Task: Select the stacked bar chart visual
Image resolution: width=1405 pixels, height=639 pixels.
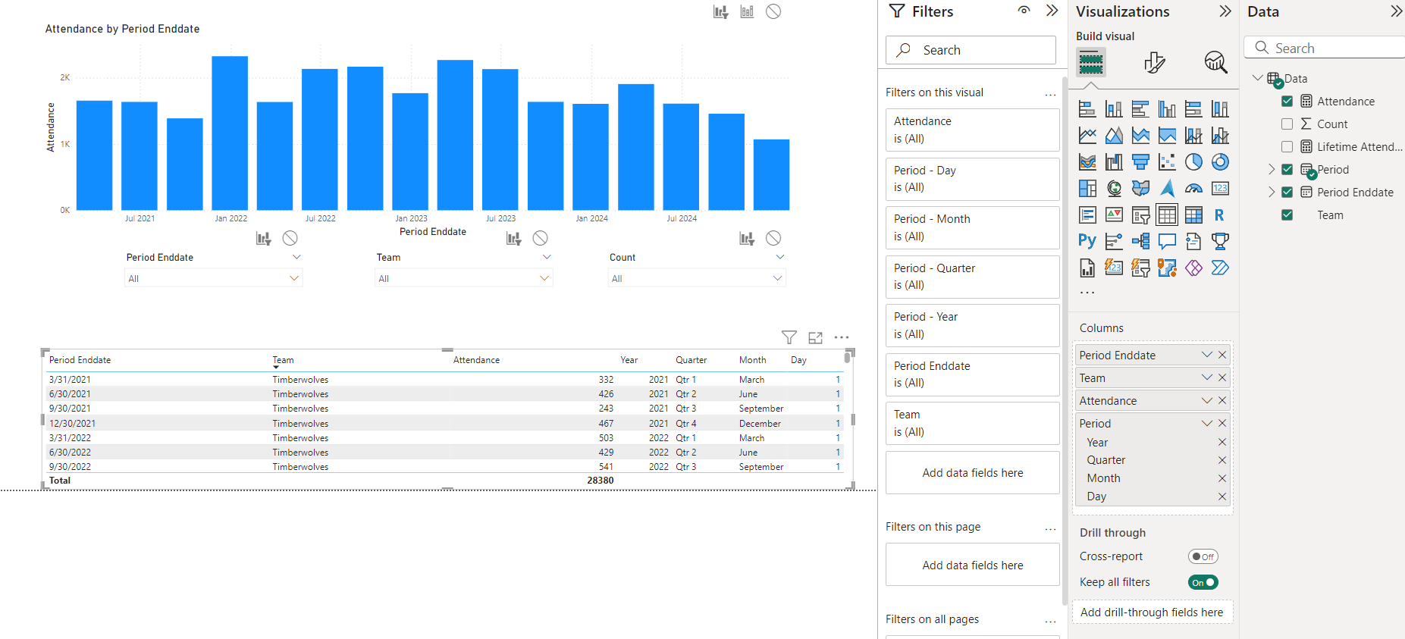Action: (x=1087, y=109)
